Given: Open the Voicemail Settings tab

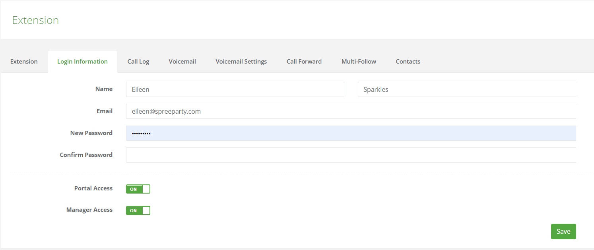Looking at the screenshot, I should (x=241, y=62).
